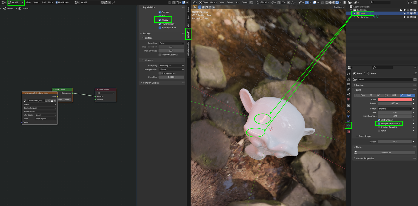Hide Suzanne in viewport with eye icon
The width and height of the screenshot is (418, 206).
click(408, 17)
